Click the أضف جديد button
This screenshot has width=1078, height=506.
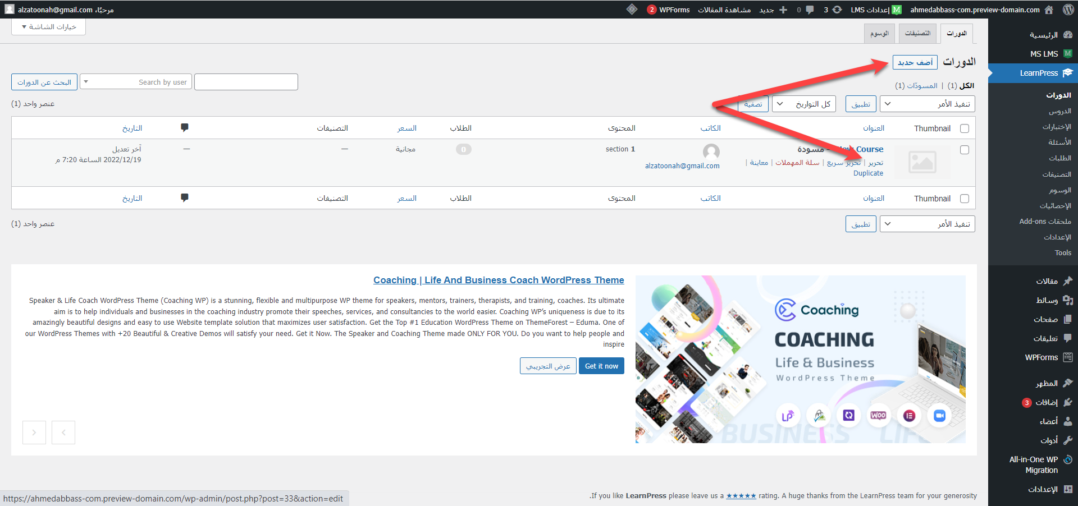(915, 62)
